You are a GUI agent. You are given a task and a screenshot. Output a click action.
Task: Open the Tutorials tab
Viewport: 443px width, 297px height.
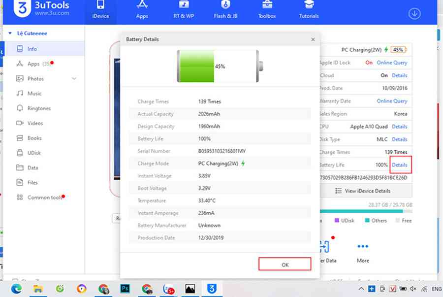309,10
